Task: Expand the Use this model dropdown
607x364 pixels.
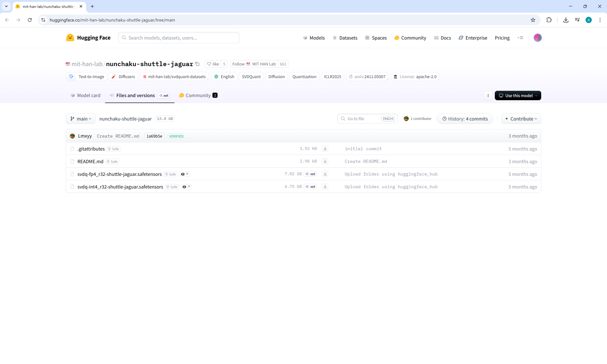Action: click(518, 96)
